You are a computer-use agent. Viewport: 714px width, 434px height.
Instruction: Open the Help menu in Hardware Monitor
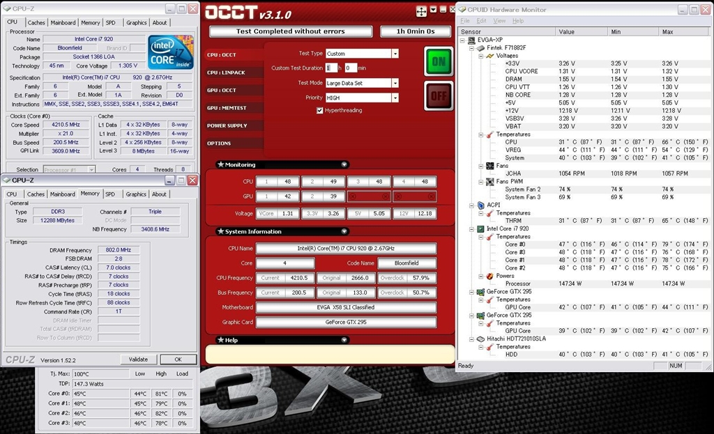[518, 21]
